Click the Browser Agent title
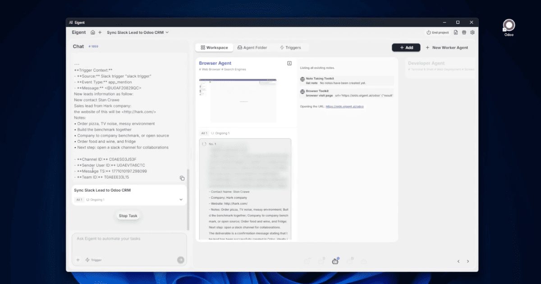Viewport: 541px width, 284px height. 215,63
